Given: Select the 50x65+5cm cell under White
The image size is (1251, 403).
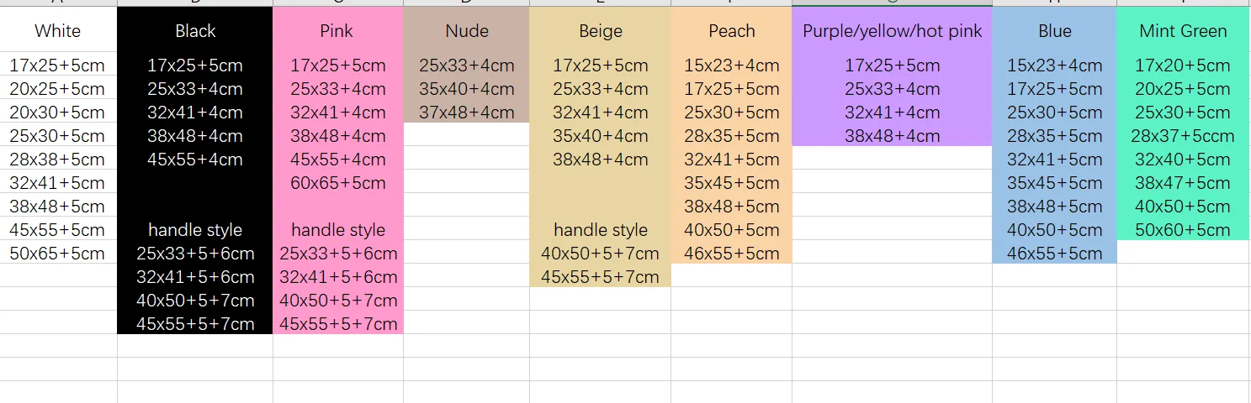Looking at the screenshot, I should (x=57, y=254).
